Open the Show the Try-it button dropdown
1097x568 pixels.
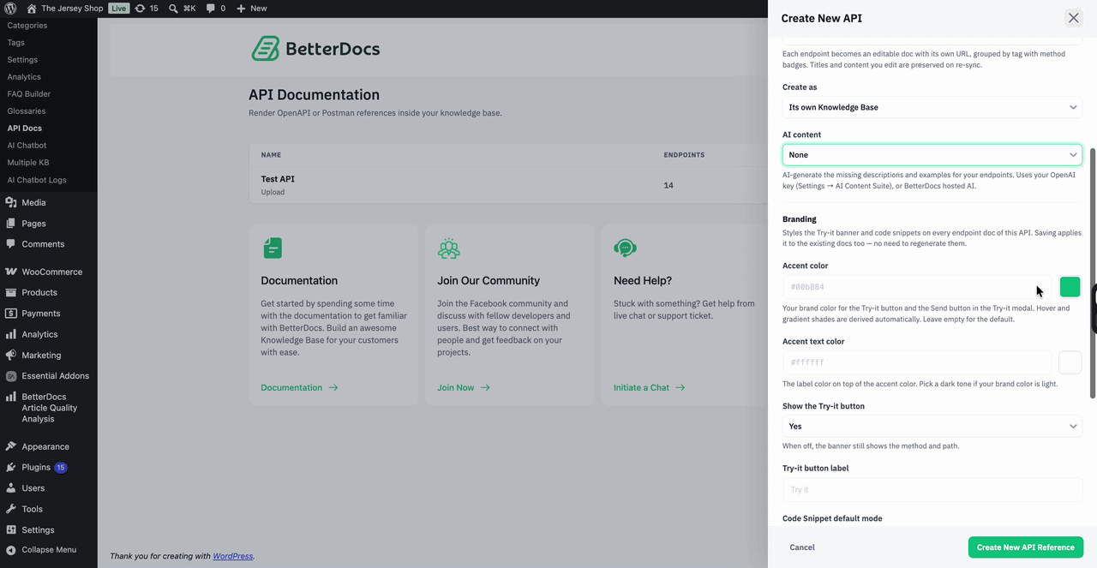point(932,426)
